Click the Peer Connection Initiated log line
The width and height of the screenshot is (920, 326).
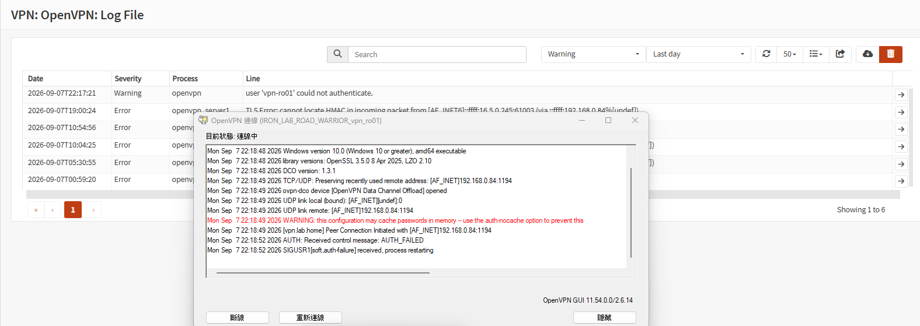click(349, 230)
